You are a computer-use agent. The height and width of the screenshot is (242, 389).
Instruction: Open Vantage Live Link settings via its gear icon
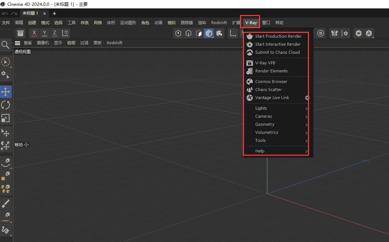tap(307, 98)
